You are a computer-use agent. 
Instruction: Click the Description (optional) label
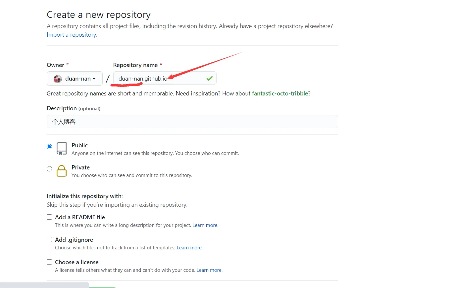click(74, 108)
